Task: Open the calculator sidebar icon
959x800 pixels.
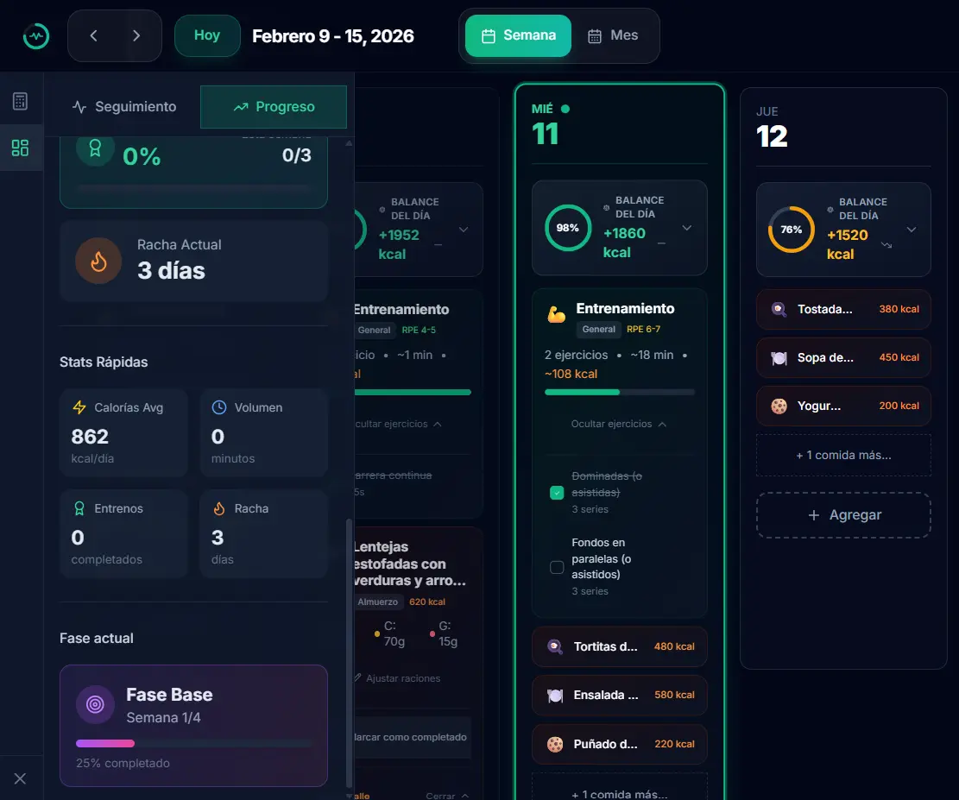Action: (x=20, y=101)
